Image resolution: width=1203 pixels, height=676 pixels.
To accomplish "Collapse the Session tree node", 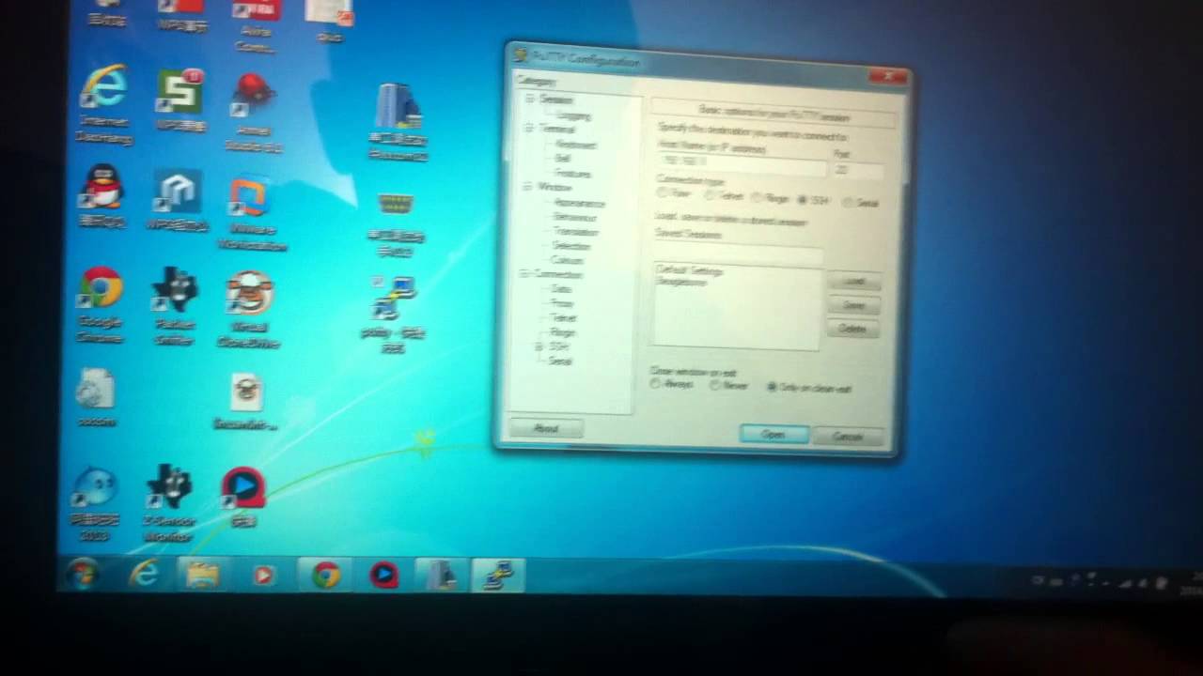I will click(x=530, y=99).
